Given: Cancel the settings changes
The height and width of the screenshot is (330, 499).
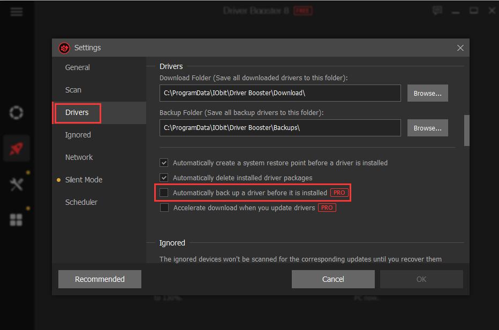Looking at the screenshot, I should (333, 279).
